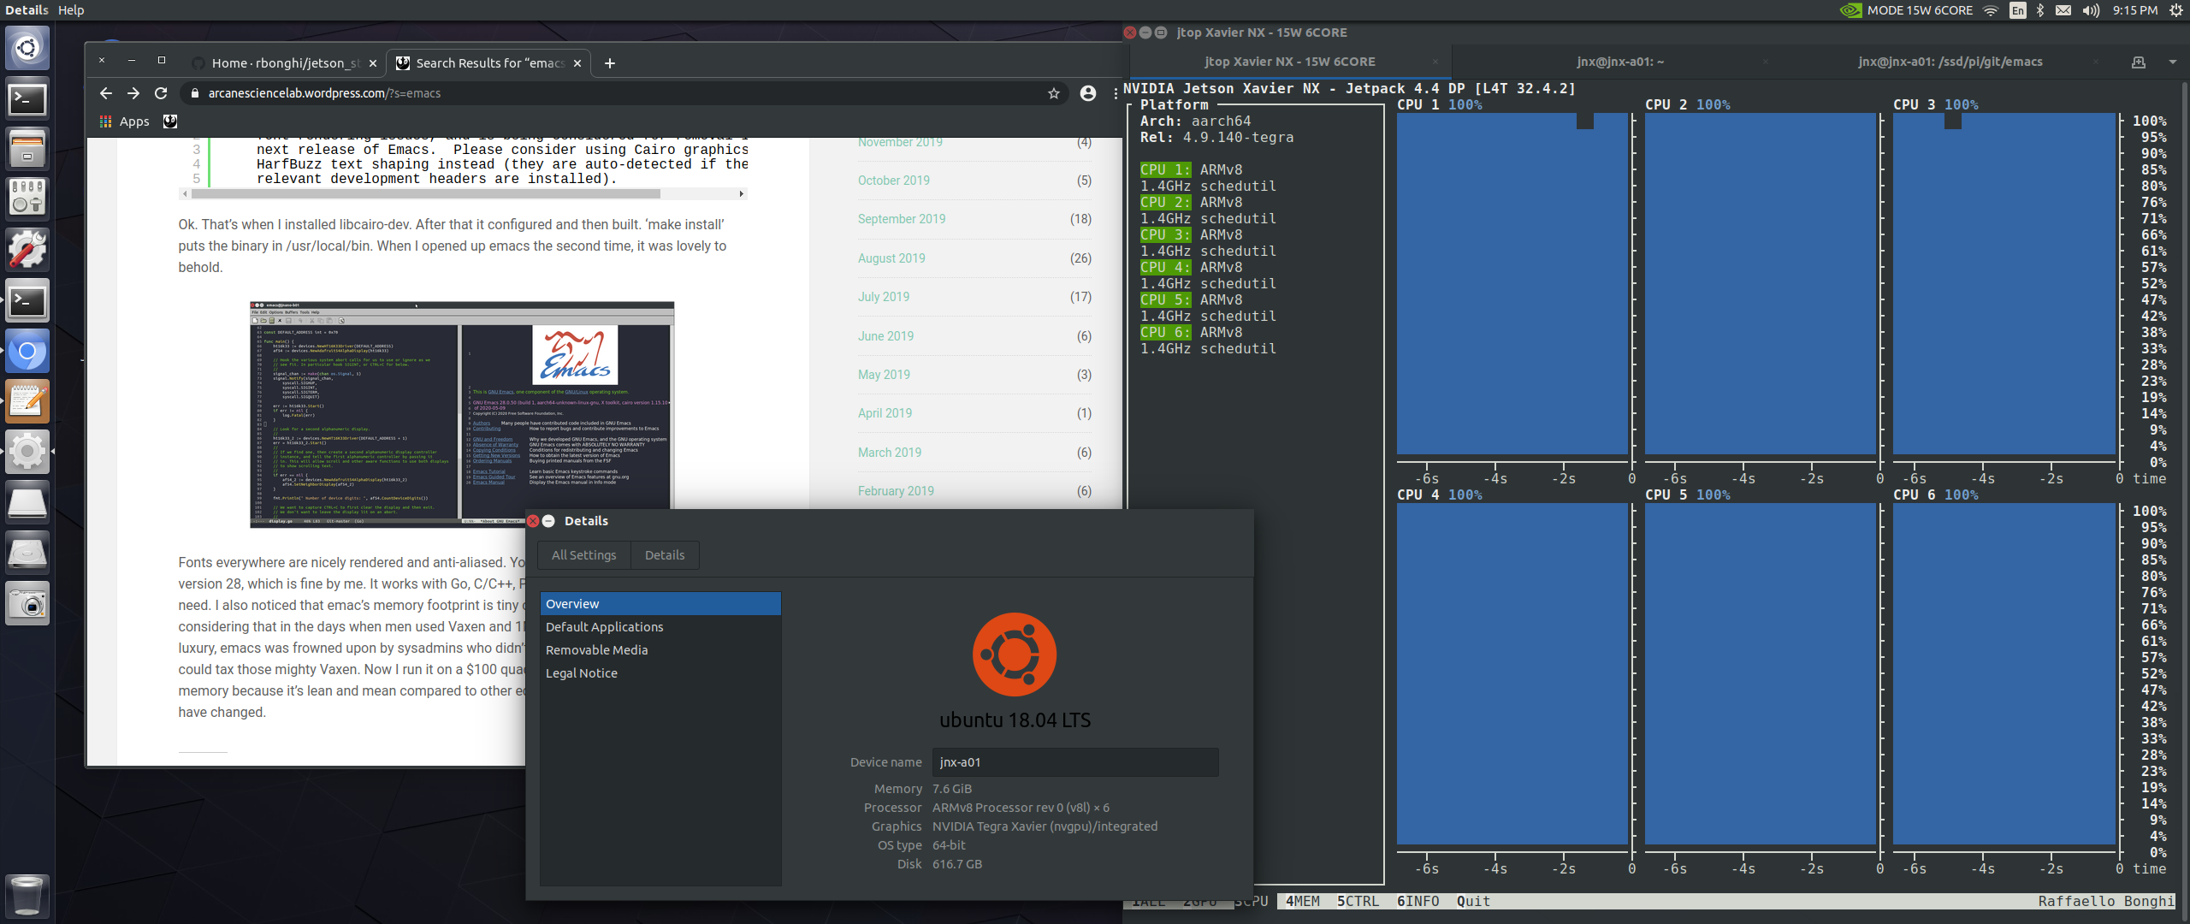The width and height of the screenshot is (2190, 924).
Task: Select Default Applications in sidebar
Action: click(x=660, y=627)
